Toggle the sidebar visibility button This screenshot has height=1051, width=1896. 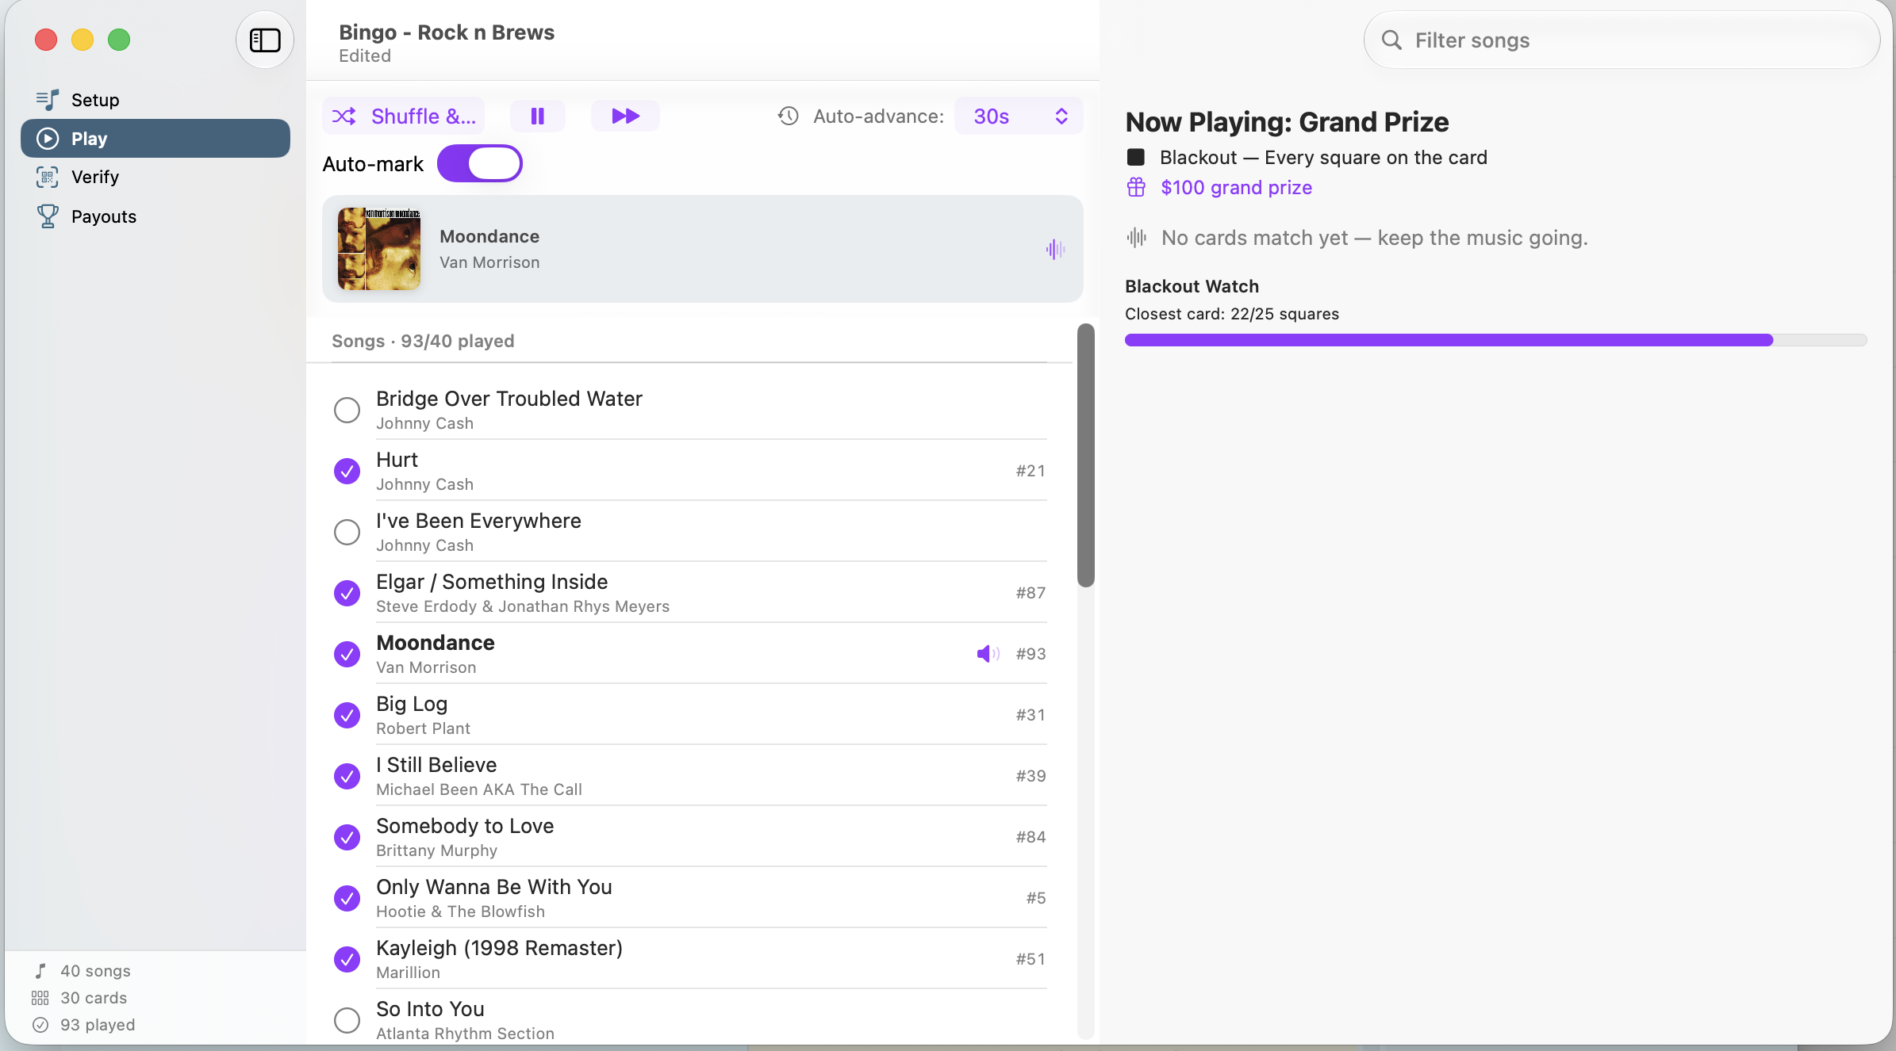(x=265, y=40)
